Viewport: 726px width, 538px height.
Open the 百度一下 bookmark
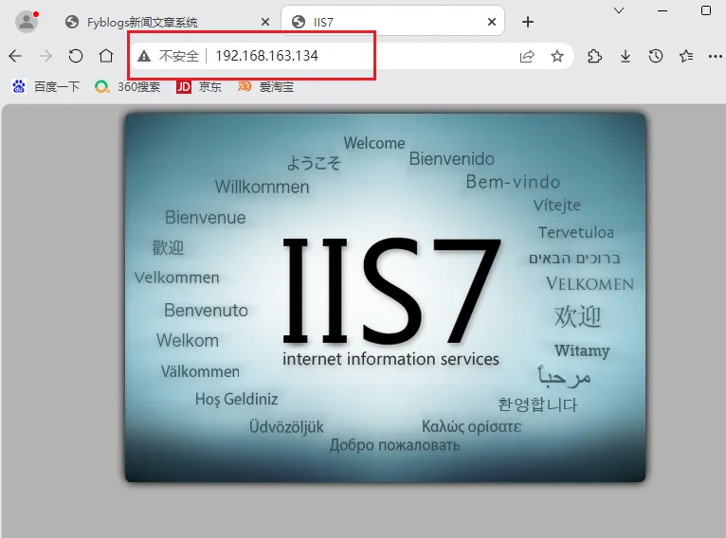point(45,86)
